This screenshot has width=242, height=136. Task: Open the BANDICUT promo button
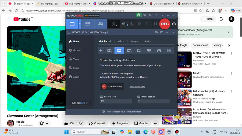point(80,103)
